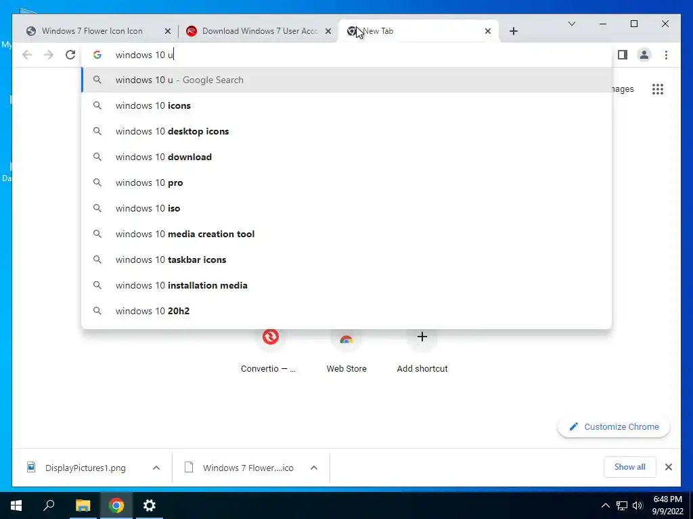The image size is (693, 519).
Task: Switch to Windows 7 Flower Icon tab
Action: pyautogui.click(x=92, y=31)
